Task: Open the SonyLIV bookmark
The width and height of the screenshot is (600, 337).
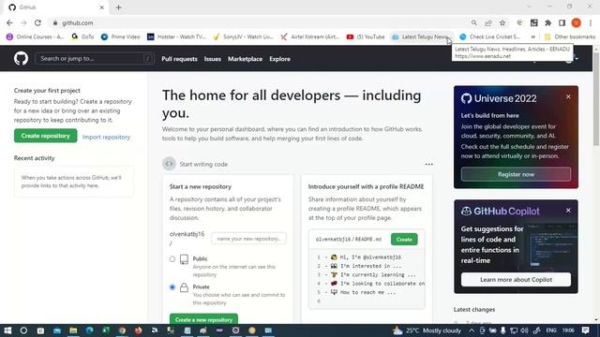Action: 244,37
